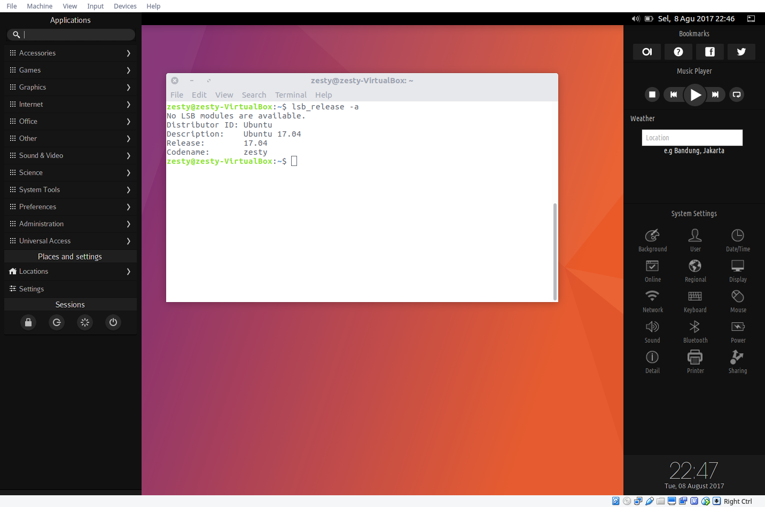Viewport: 765px width, 507px height.
Task: Open the Regional system setting
Action: [695, 271]
